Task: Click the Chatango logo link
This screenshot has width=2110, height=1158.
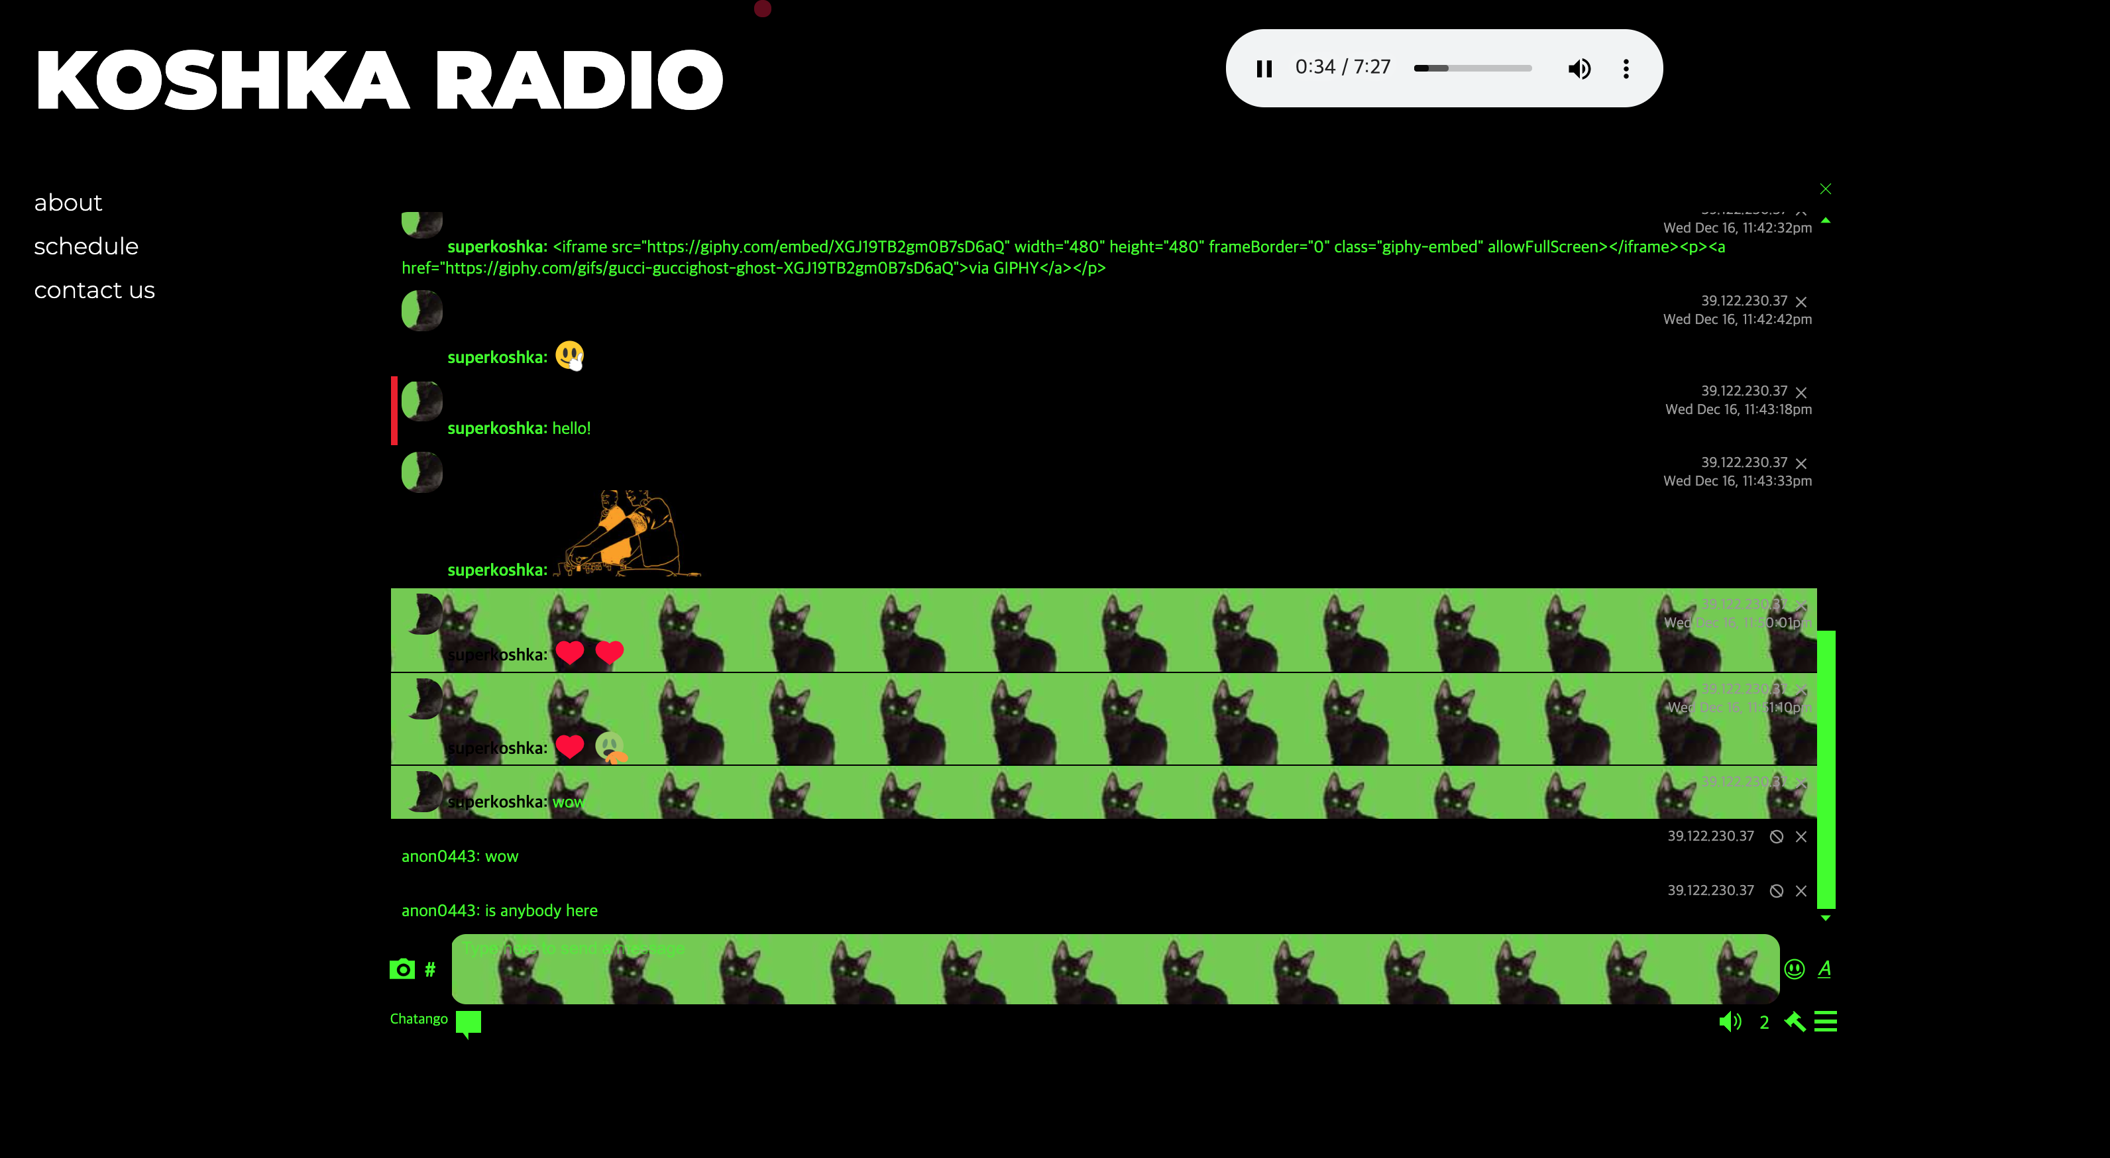Action: pos(419,1019)
